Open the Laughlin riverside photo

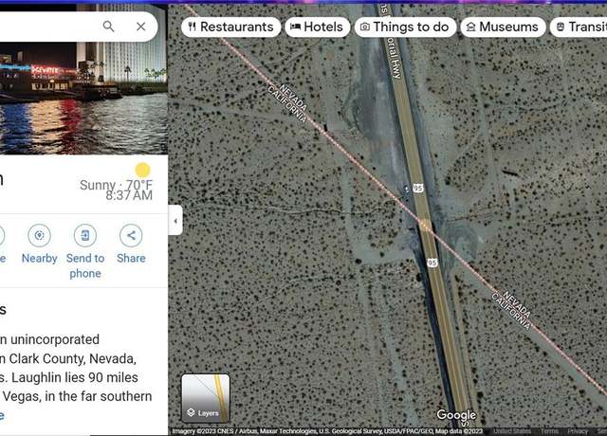(x=83, y=99)
